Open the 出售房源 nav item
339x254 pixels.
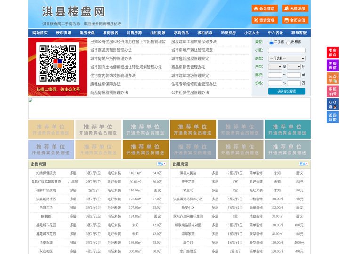point(134,33)
